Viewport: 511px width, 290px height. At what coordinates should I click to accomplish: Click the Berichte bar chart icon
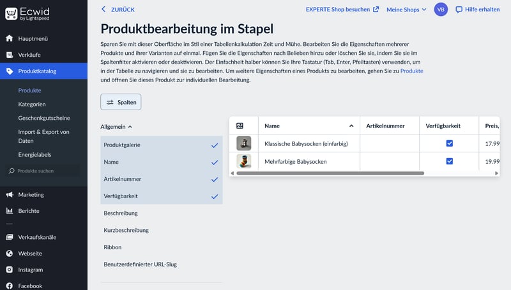click(10, 211)
